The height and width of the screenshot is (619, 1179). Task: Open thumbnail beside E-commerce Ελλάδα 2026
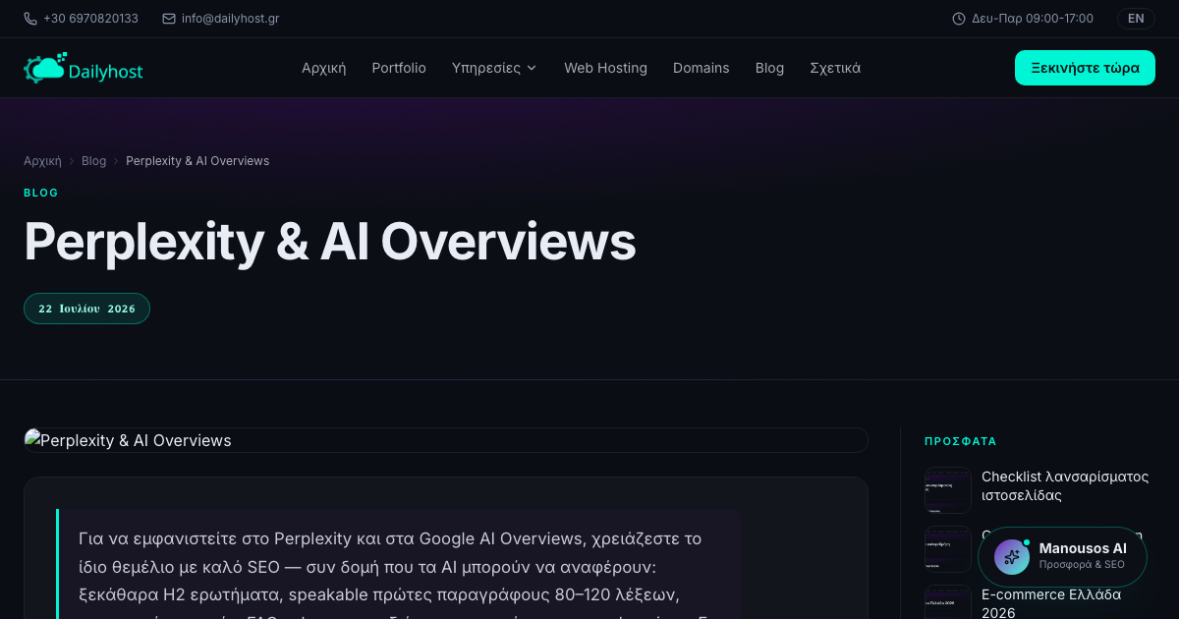coord(948,602)
